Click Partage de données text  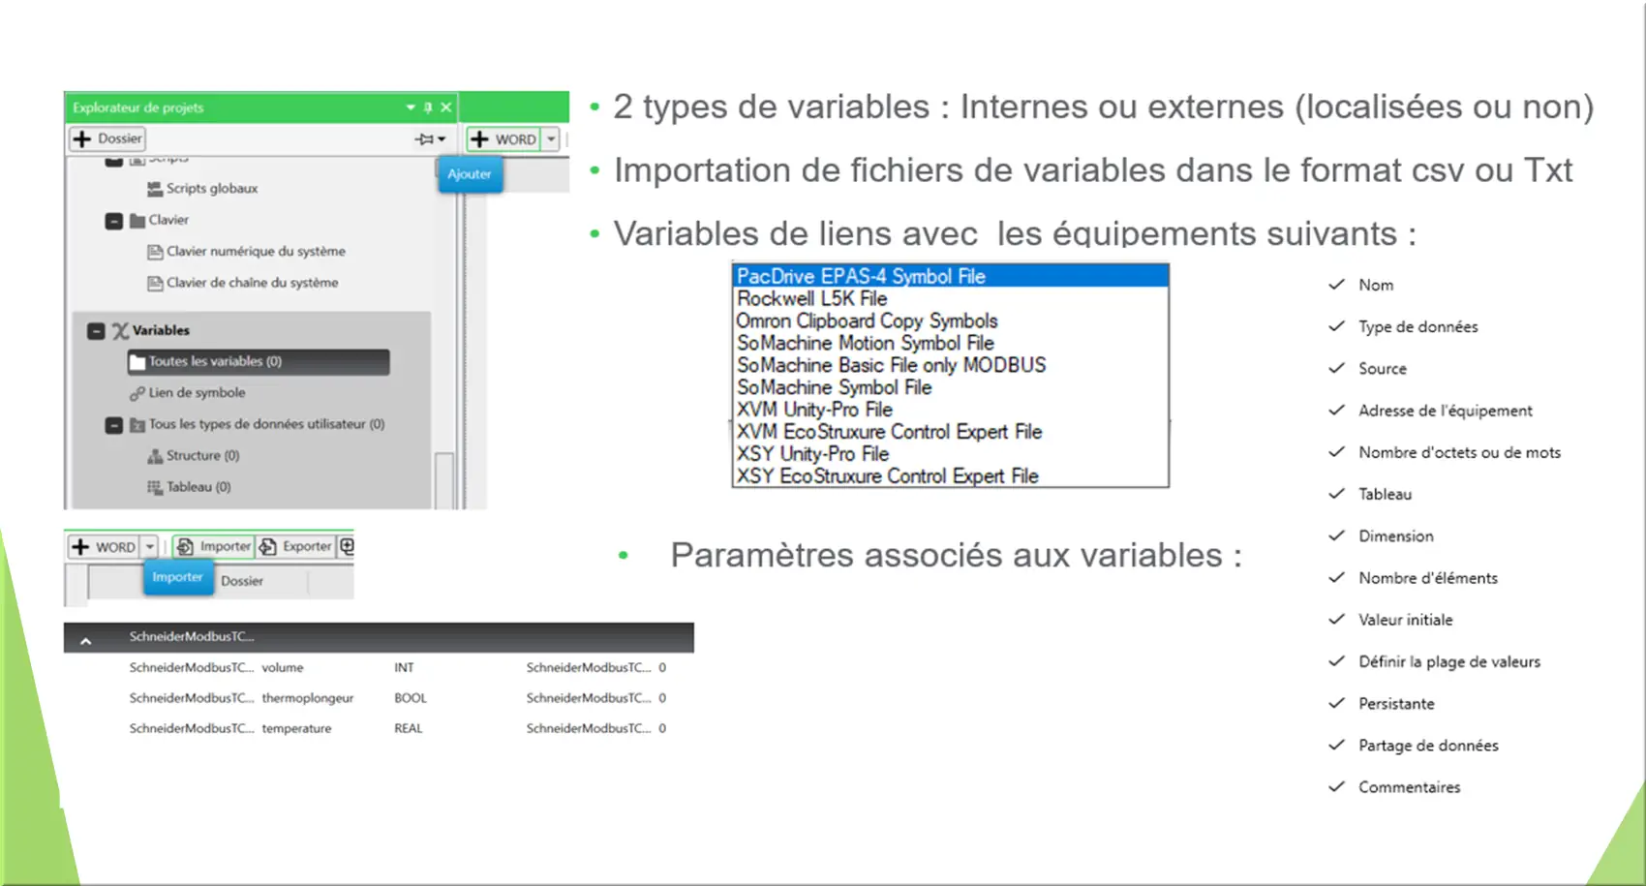(x=1428, y=746)
